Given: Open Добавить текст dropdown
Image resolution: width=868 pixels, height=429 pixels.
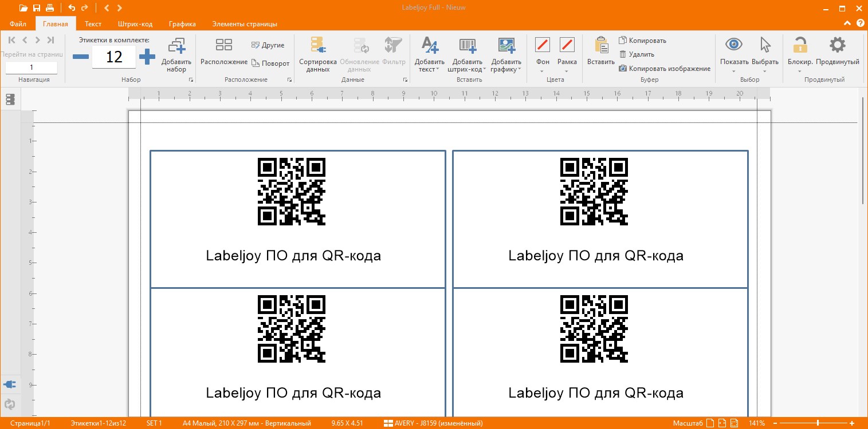Looking at the screenshot, I should click(430, 54).
